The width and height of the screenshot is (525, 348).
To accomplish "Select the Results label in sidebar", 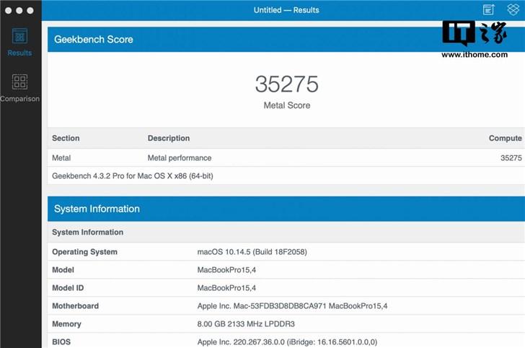I will click(x=19, y=53).
